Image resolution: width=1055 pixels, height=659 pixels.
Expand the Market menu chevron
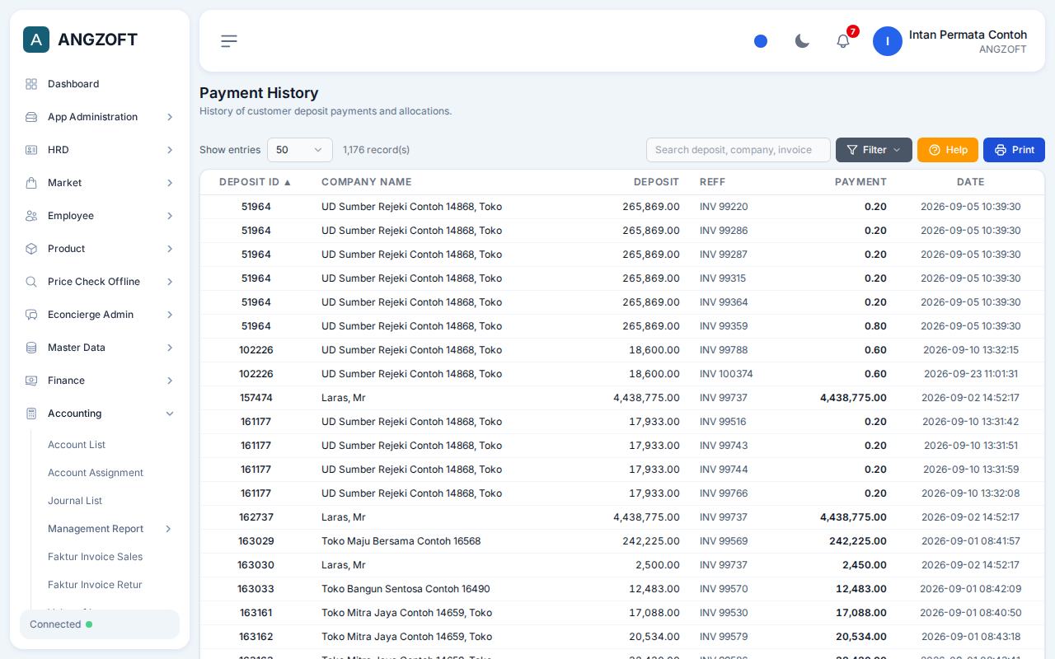[170, 183]
